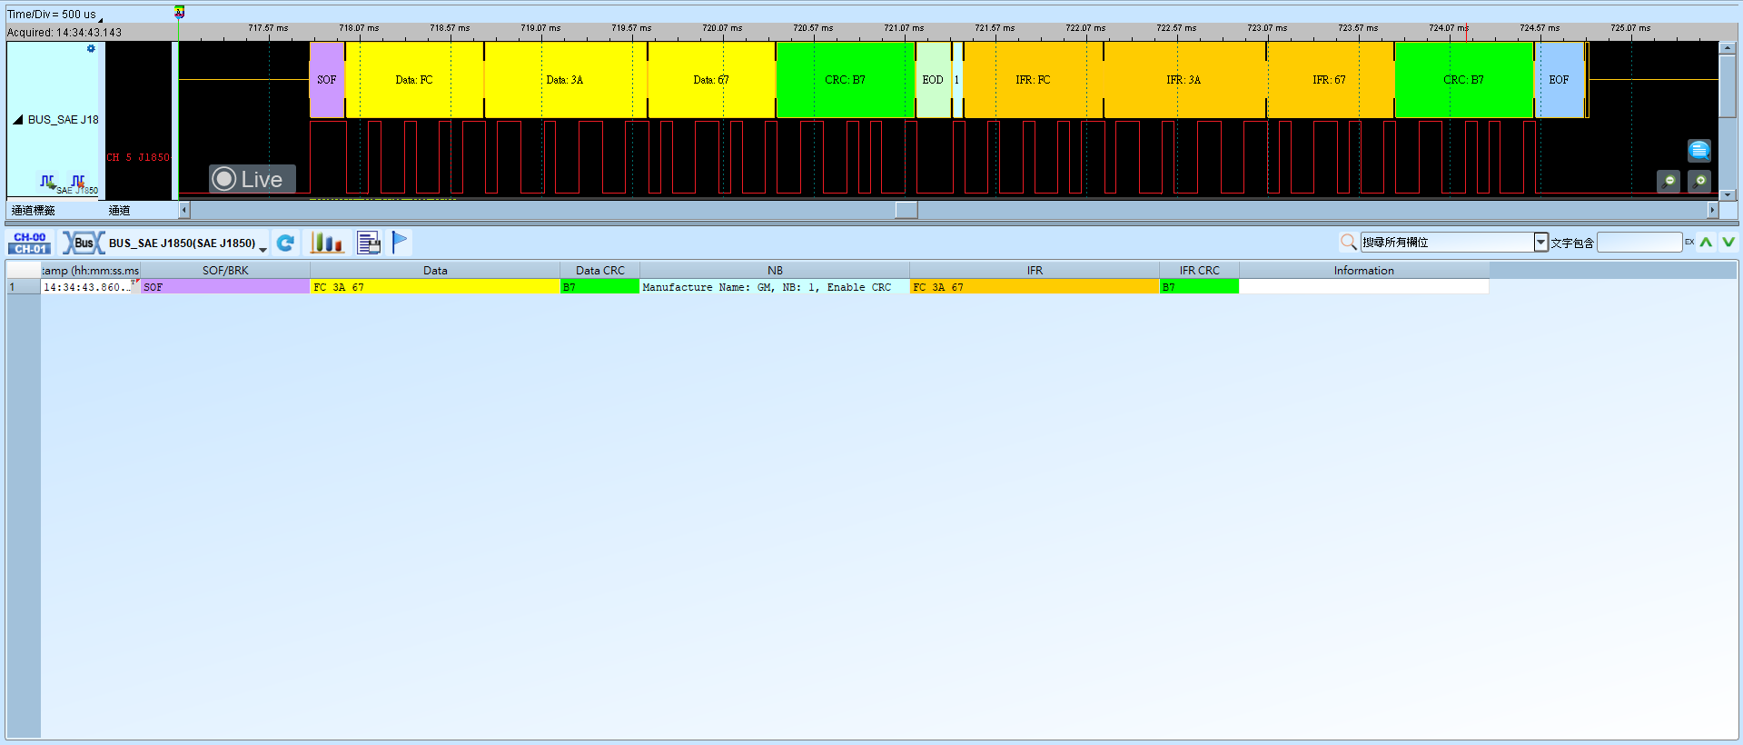The height and width of the screenshot is (745, 1743).
Task: Refresh the bus decode results
Action: pyautogui.click(x=285, y=243)
